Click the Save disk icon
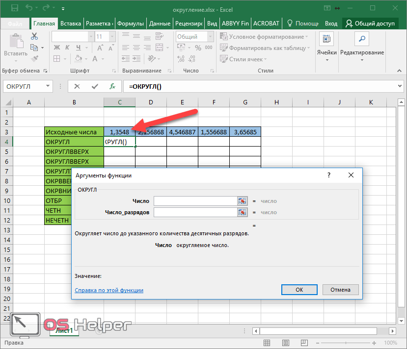Image resolution: width=407 pixels, height=349 pixels. [x=15, y=8]
